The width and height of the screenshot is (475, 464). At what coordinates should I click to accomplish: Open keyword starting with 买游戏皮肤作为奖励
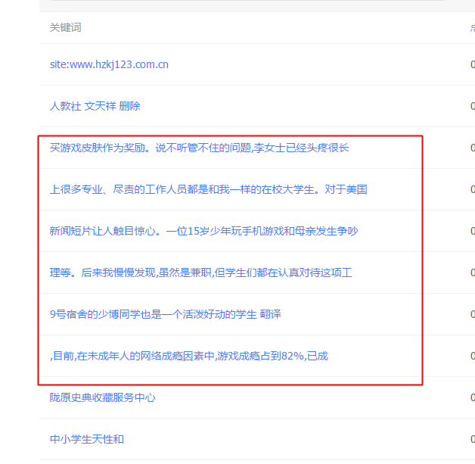pos(199,148)
